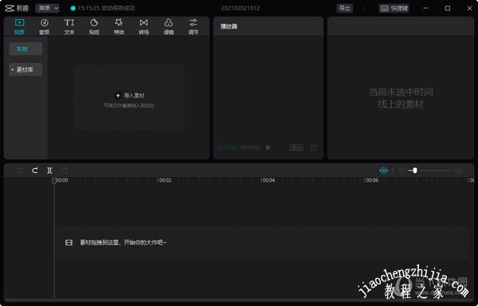Viewport: 478px width, 306px height.
Task: Click the 00:02 mark on timeline ruler
Action: click(x=164, y=180)
